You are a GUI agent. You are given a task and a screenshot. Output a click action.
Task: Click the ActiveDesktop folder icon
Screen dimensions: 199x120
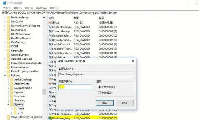12,80
